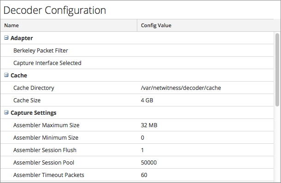The height and width of the screenshot is (183, 281).
Task: Click the 50000 session pool value
Action: tap(149, 163)
